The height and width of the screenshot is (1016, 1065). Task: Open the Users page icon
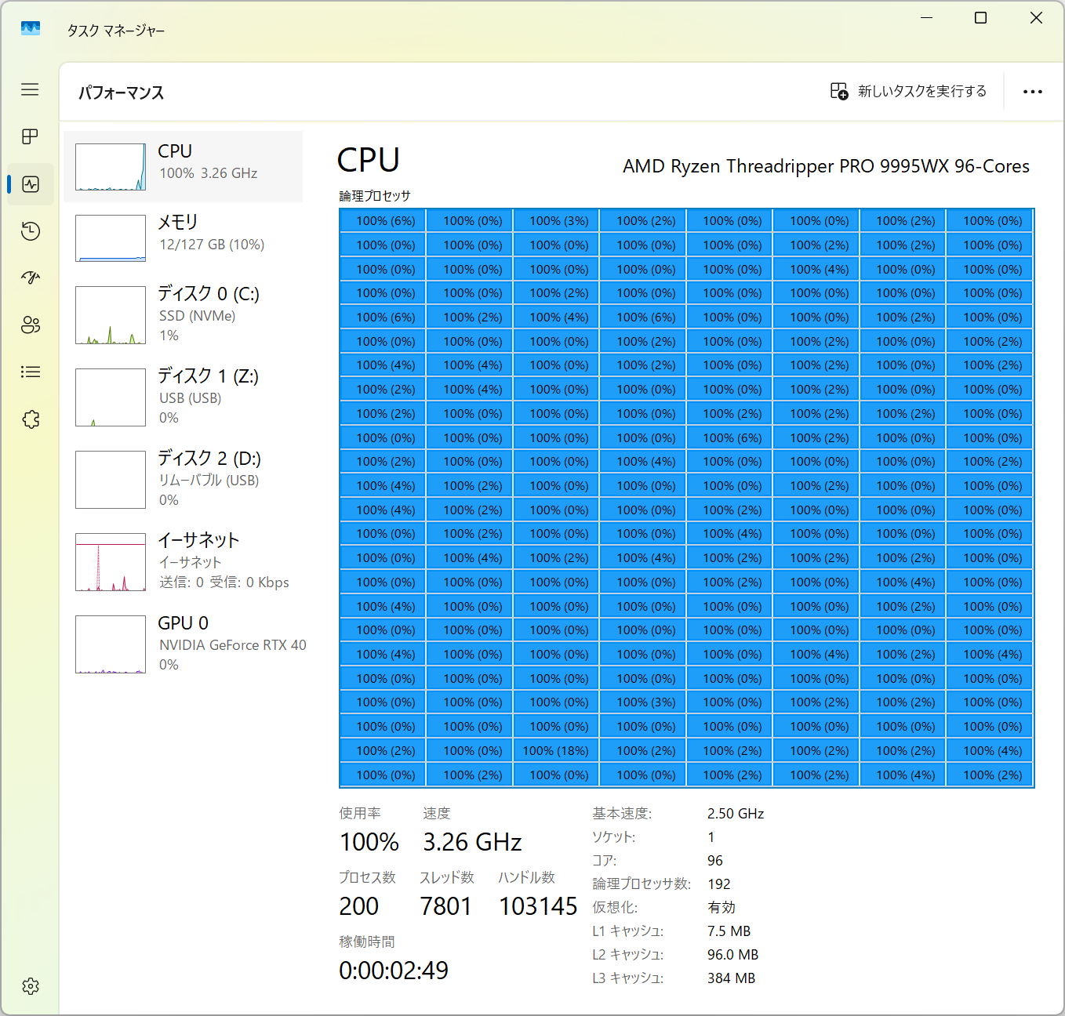pyautogui.click(x=31, y=325)
